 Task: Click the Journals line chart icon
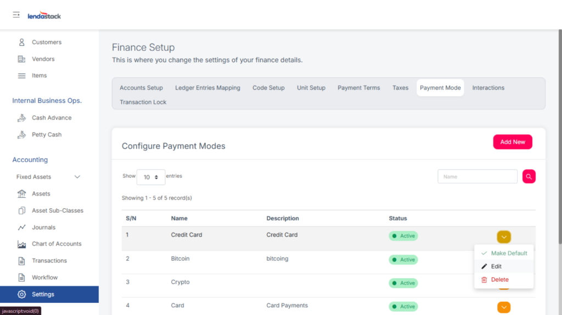tap(22, 227)
